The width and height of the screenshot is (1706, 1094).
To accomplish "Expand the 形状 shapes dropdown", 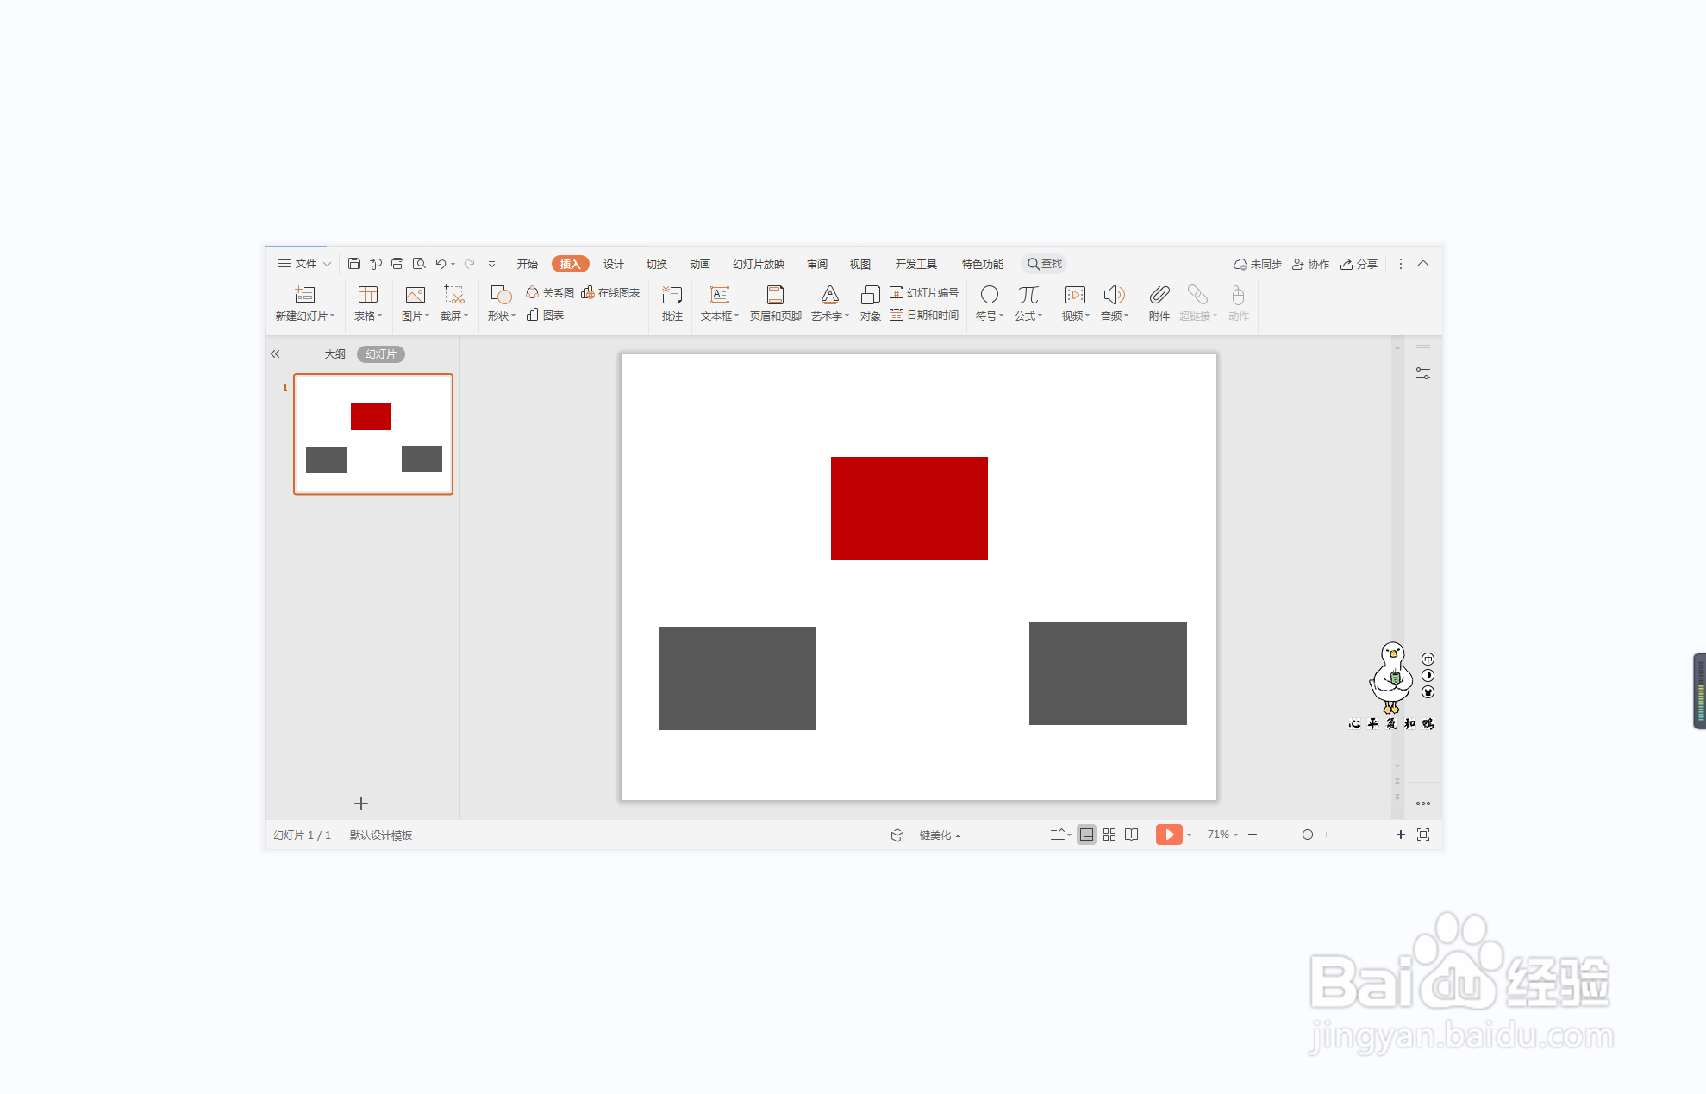I will [502, 316].
